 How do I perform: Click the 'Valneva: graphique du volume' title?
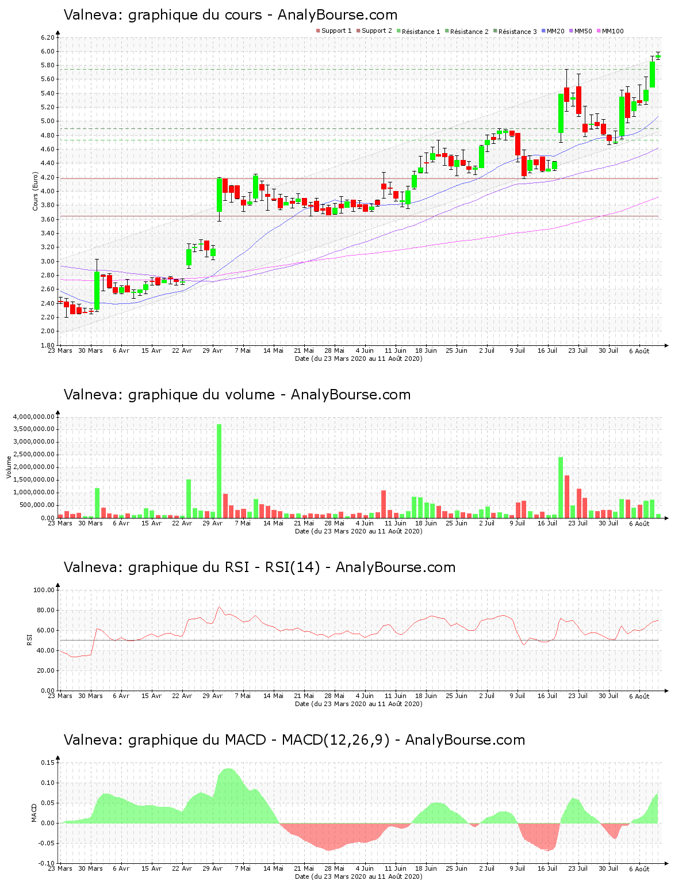[x=169, y=395]
